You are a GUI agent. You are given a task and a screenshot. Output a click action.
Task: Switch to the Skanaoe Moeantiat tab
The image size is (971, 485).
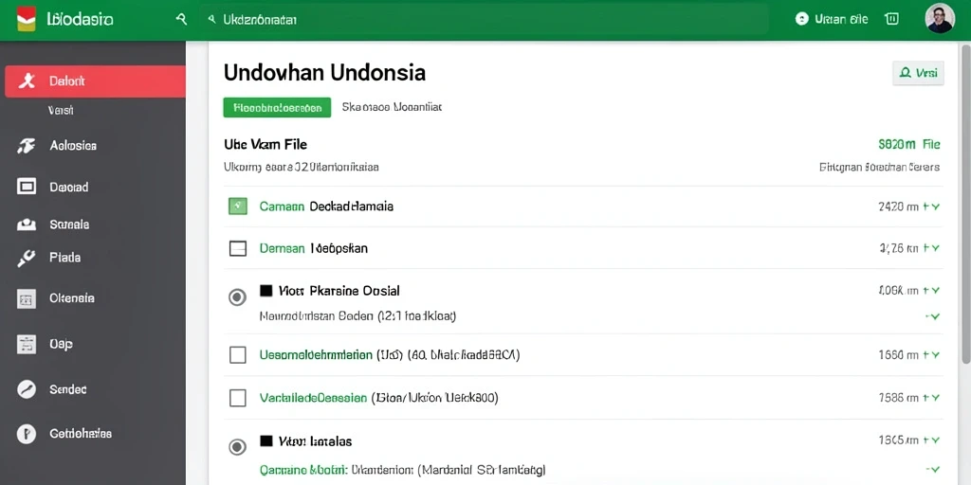(x=392, y=107)
